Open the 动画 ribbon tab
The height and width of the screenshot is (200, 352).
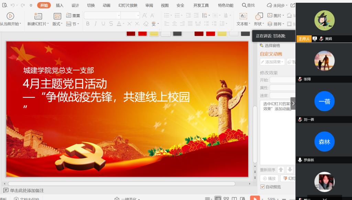107,5
